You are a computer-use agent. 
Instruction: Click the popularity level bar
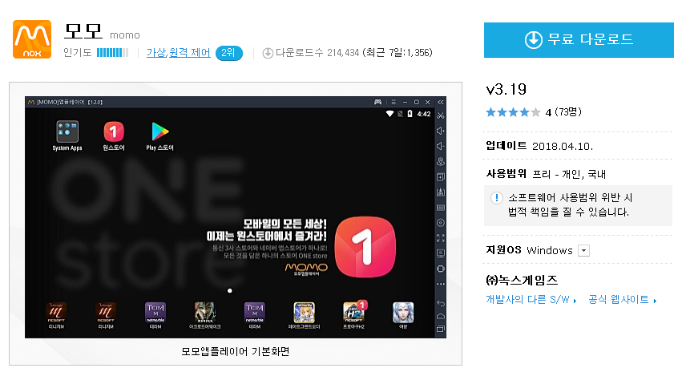pos(112,53)
